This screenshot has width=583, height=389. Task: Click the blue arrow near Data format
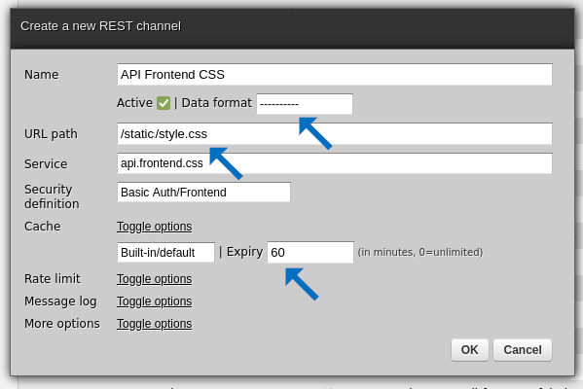(x=315, y=133)
